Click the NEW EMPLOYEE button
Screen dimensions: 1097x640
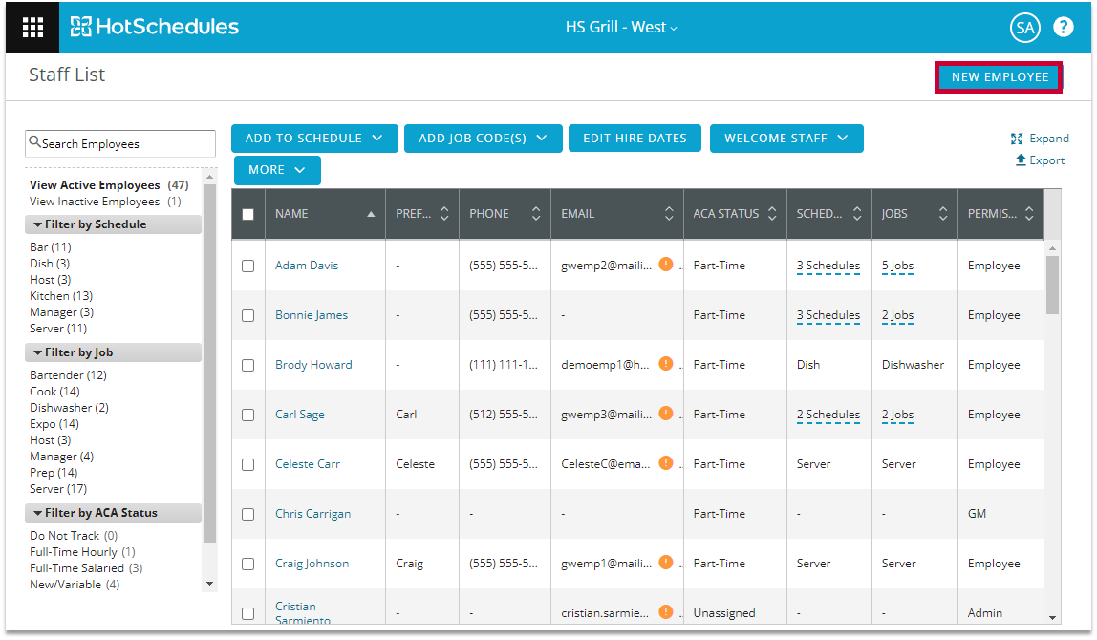pos(1000,77)
